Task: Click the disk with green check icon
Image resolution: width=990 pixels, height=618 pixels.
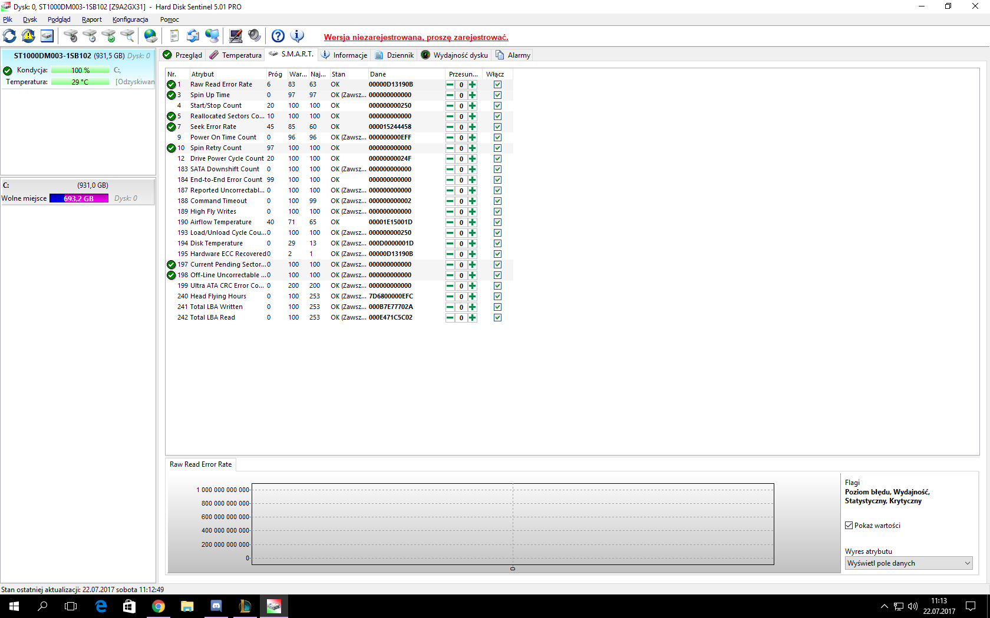Action: click(108, 36)
